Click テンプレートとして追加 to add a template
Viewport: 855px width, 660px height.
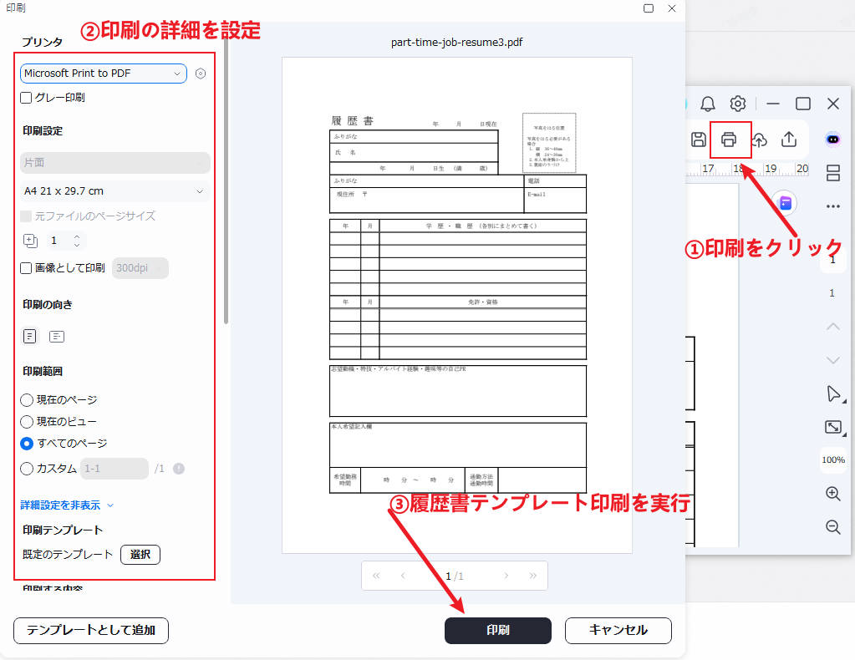click(x=90, y=631)
